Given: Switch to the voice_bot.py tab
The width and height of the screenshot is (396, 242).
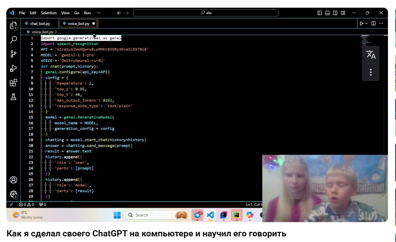Looking at the screenshot, I should (x=78, y=23).
